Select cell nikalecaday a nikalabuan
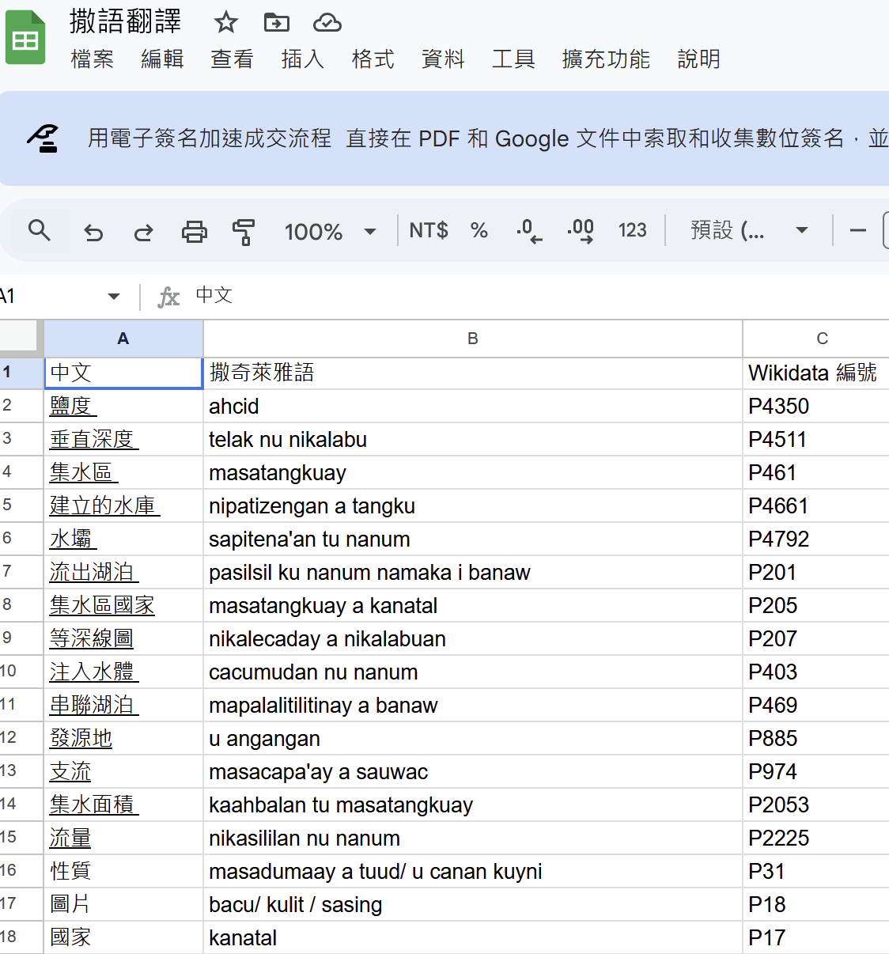Screen dimensions: 889x954 (x=473, y=638)
